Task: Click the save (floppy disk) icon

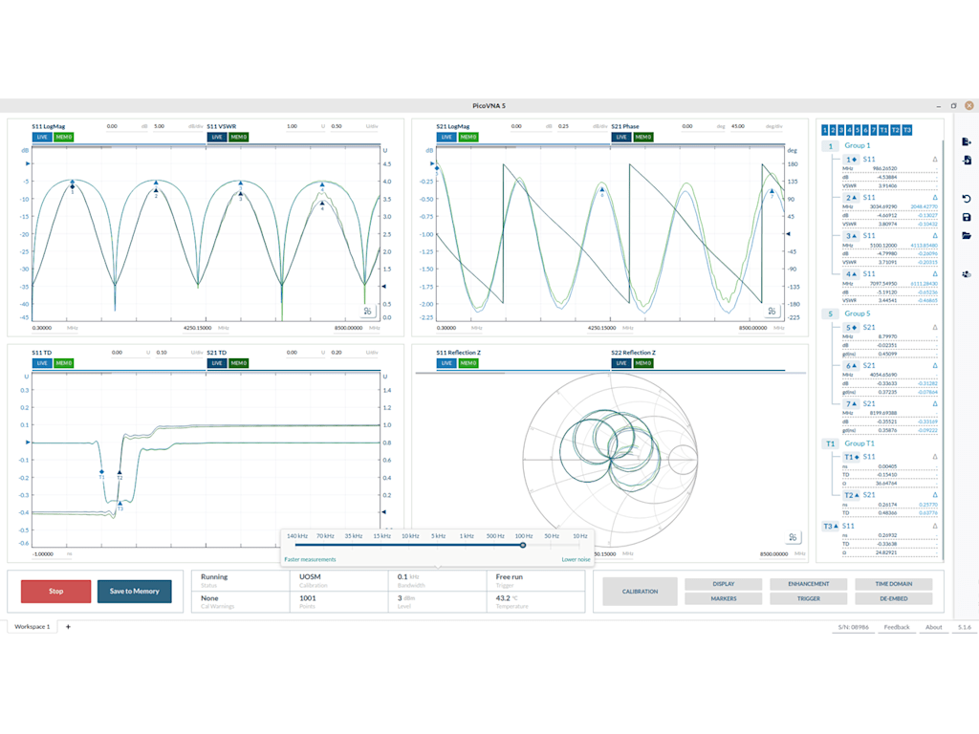Action: click(x=967, y=217)
